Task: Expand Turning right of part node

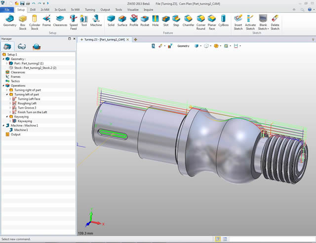Action: click(7, 90)
